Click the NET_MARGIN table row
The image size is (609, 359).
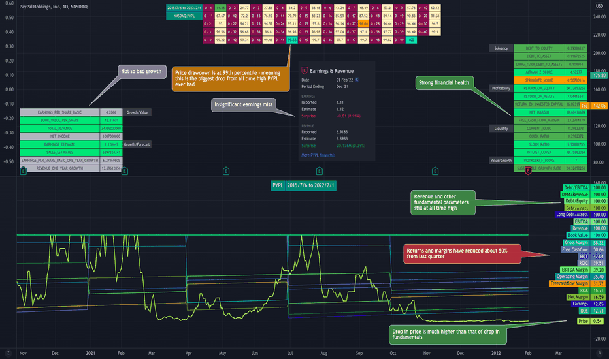coord(550,112)
